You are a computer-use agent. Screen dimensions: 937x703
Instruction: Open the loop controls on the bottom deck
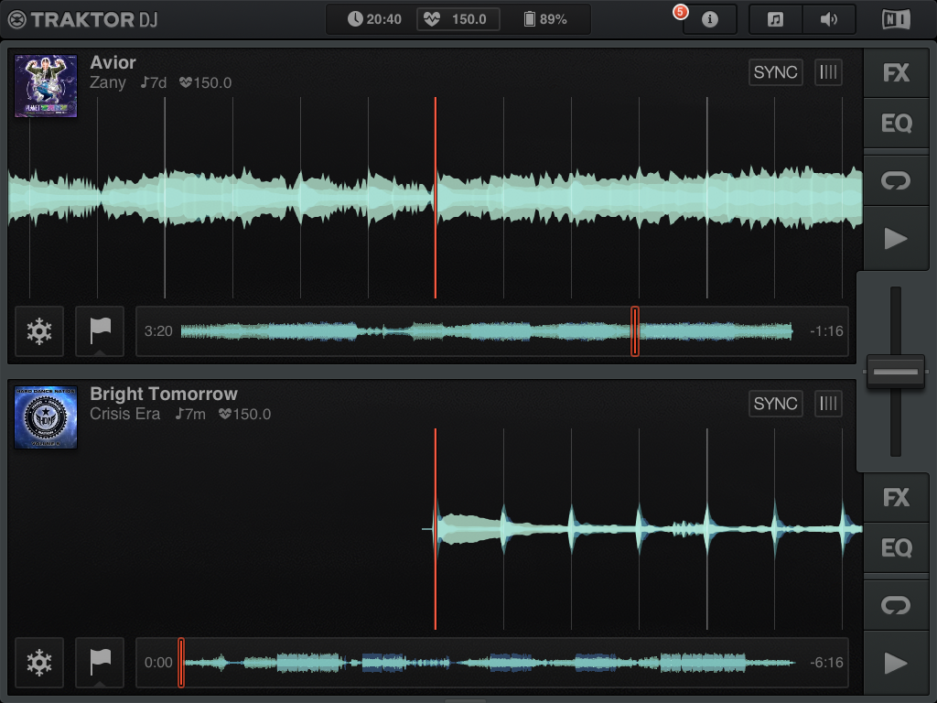click(896, 606)
